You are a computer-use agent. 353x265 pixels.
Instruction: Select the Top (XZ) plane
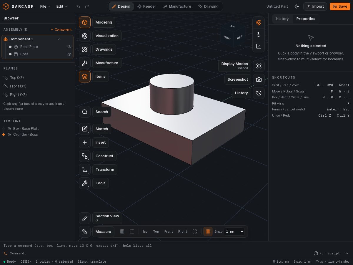(x=37, y=78)
